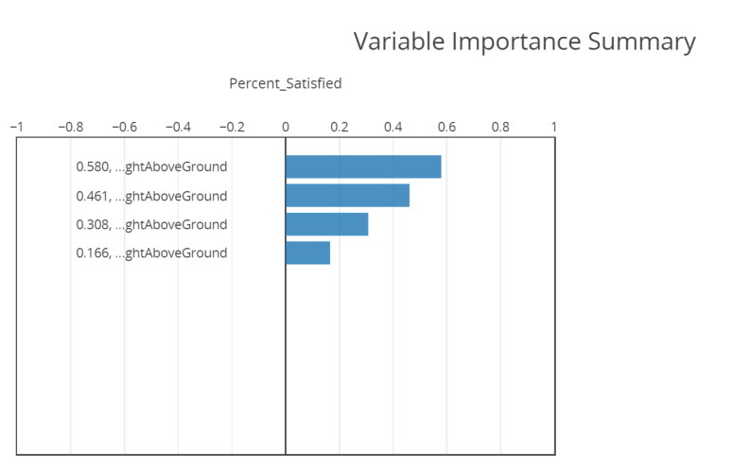
Task: Select the shortest bar, valued 0.166
Action: (x=307, y=253)
